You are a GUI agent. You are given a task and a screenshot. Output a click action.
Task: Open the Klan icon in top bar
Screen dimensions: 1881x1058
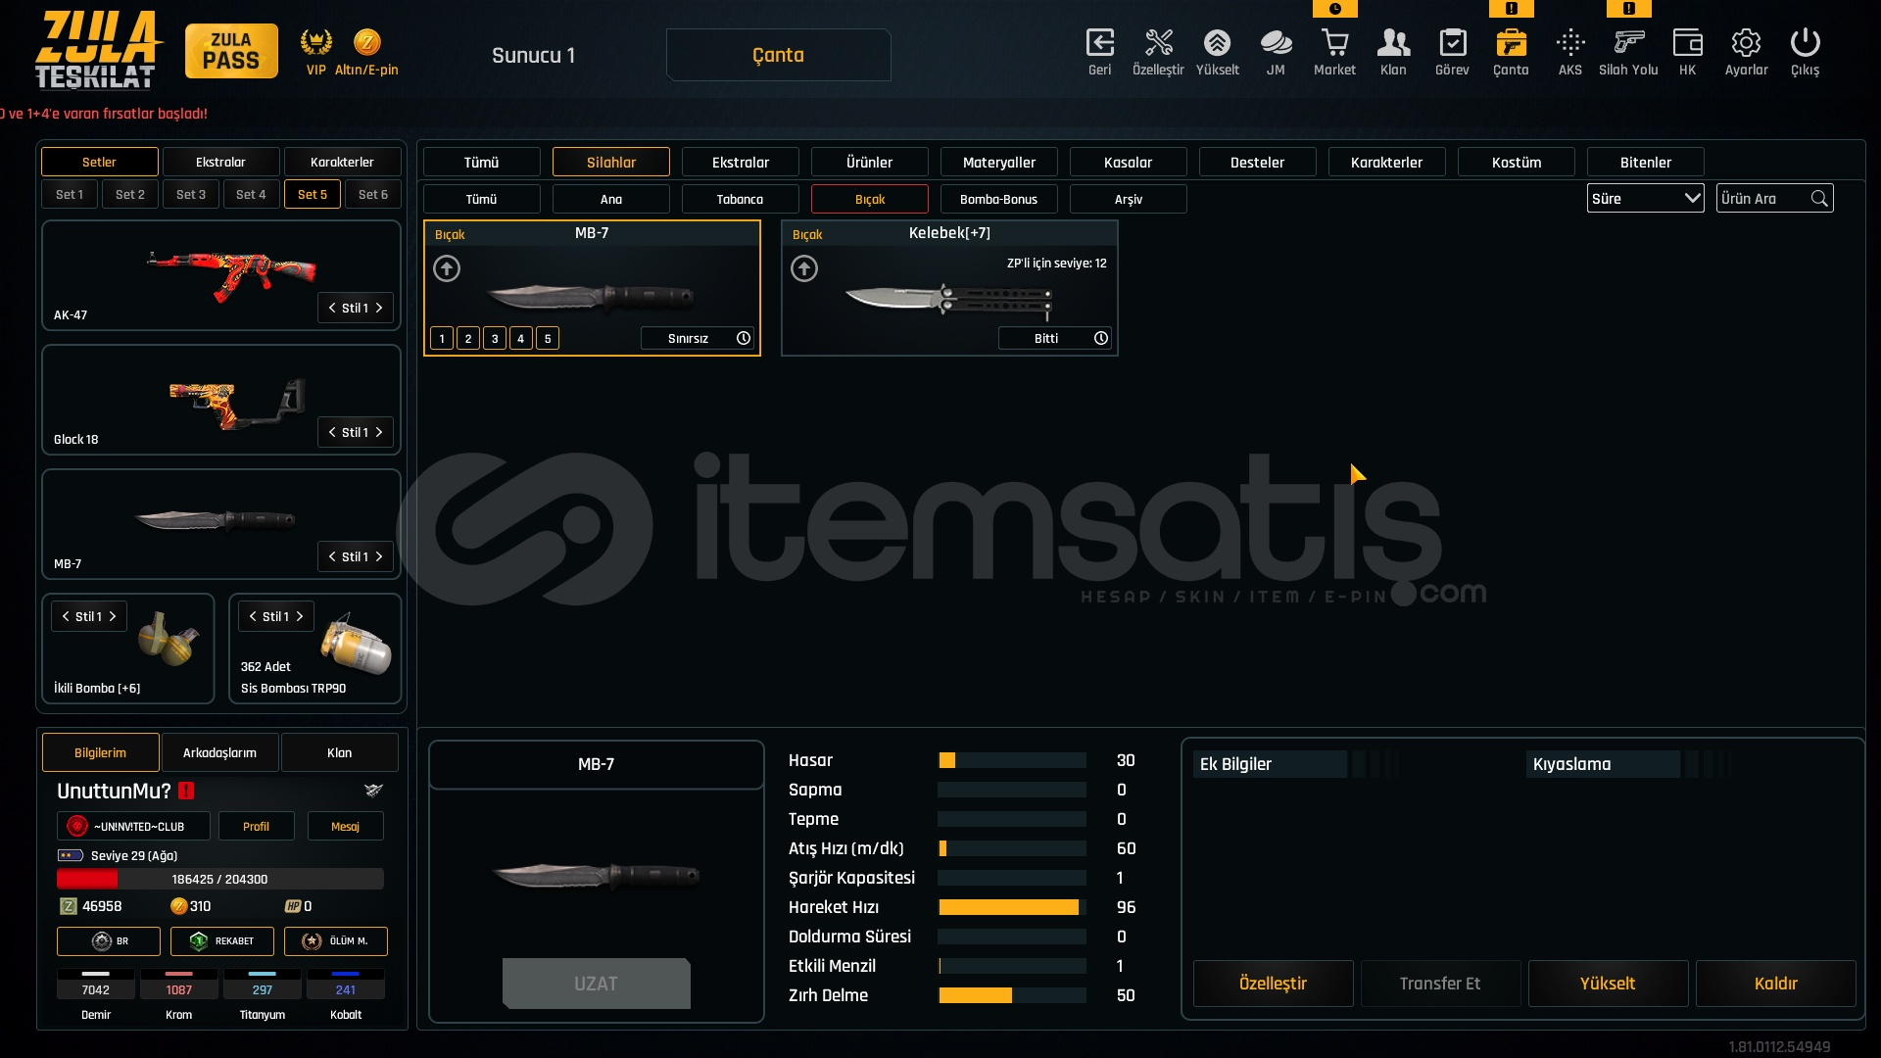1393,44
